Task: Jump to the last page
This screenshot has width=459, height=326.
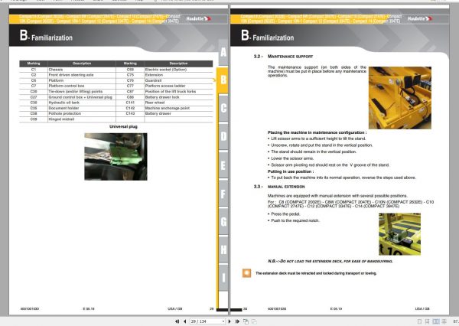Action: coord(237,321)
